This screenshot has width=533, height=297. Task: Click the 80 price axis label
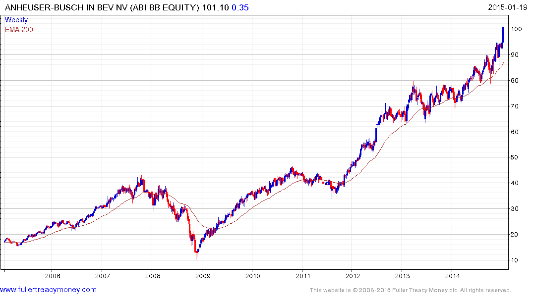pos(515,81)
